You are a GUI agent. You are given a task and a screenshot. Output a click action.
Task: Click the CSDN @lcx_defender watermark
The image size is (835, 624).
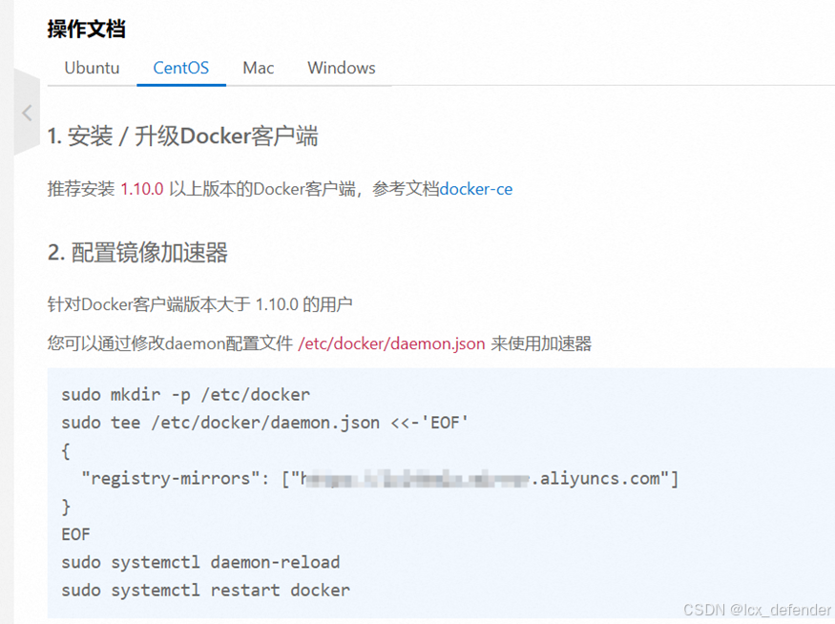(757, 610)
